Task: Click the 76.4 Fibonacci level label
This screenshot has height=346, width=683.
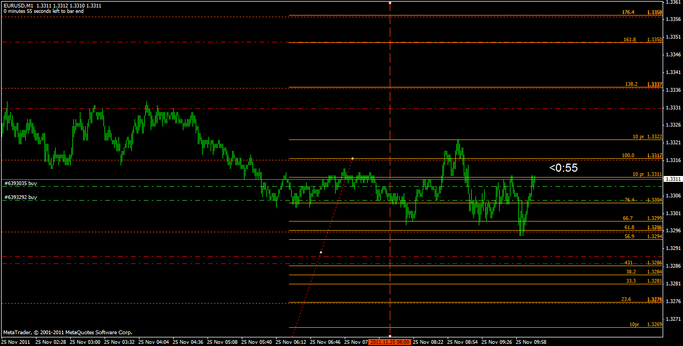Action: tap(629, 200)
